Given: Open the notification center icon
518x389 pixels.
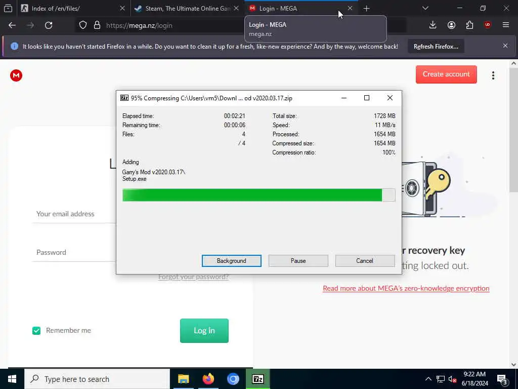Looking at the screenshot, I should 502,379.
